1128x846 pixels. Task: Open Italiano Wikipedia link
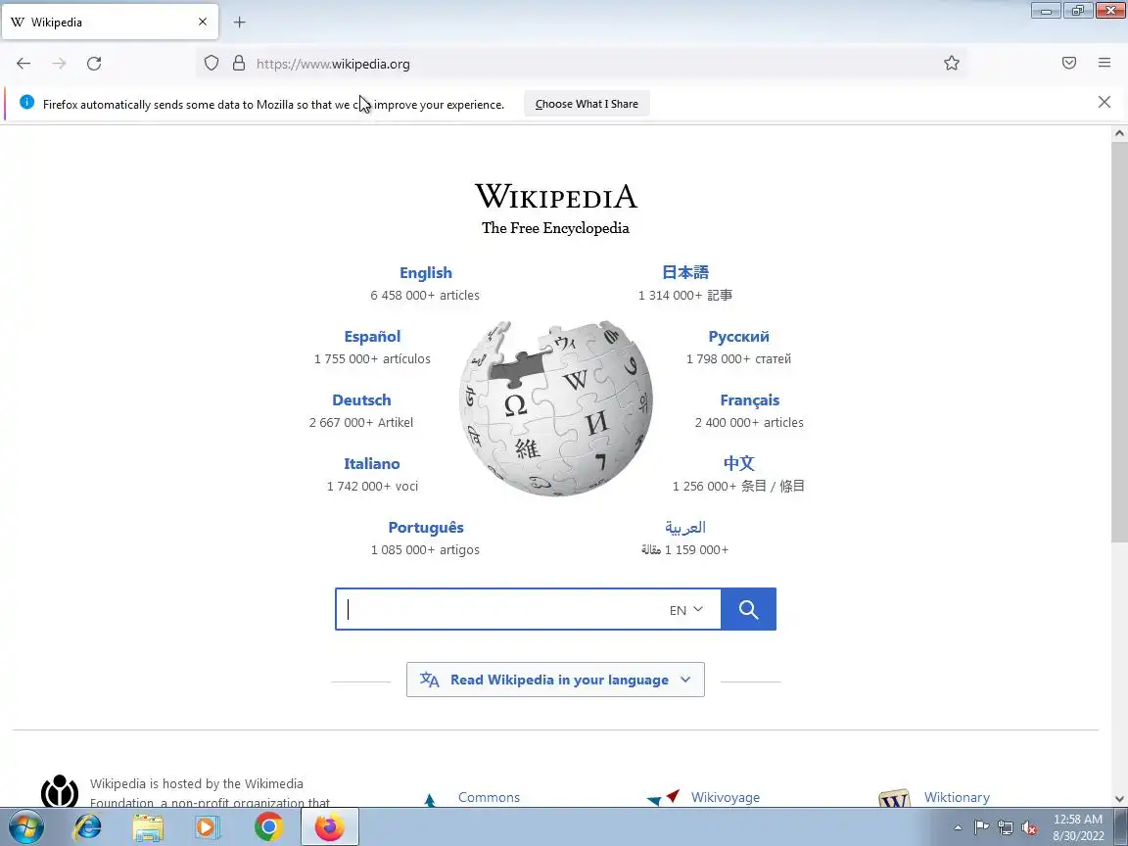click(372, 464)
